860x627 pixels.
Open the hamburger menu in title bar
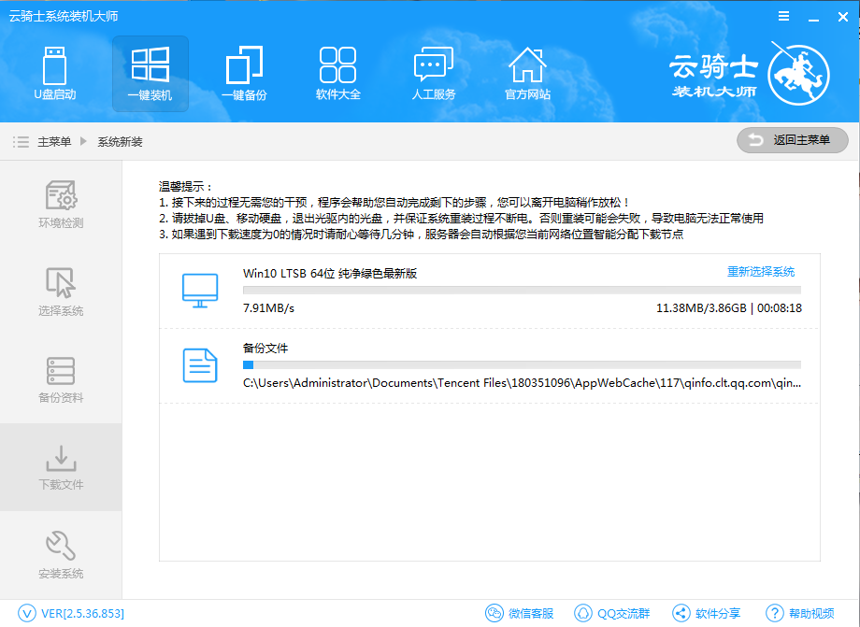click(x=783, y=17)
